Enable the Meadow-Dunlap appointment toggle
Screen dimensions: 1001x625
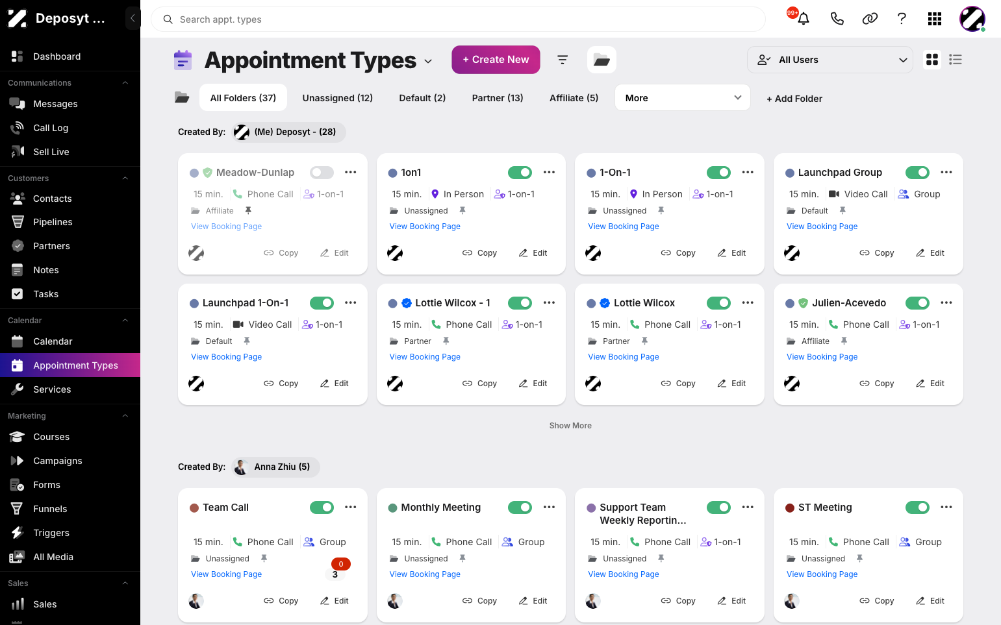tap(322, 173)
